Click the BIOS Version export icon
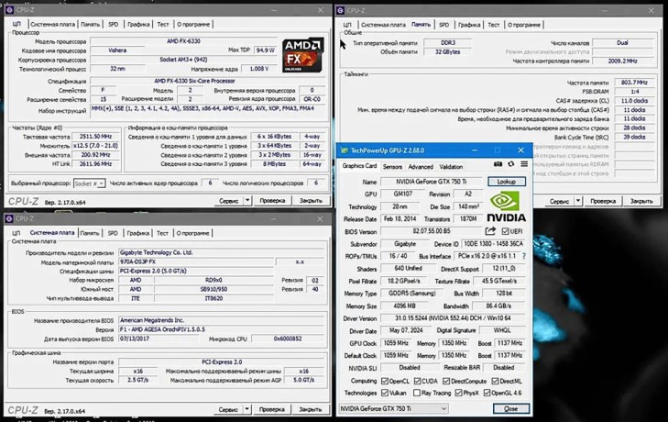Screen dimensions: 668x422 click(x=490, y=231)
